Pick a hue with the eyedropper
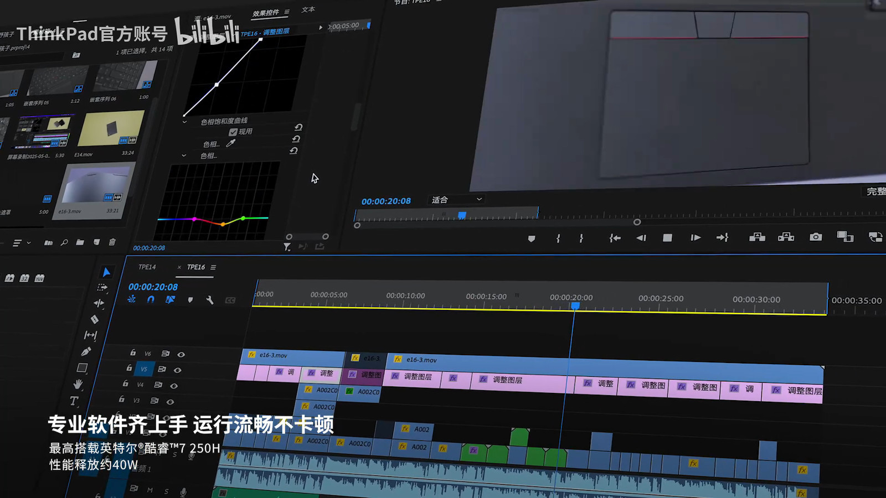This screenshot has height=498, width=886. [x=231, y=144]
